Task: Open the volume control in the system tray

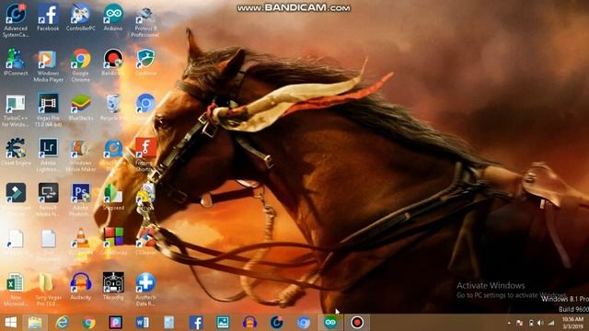Action: pyautogui.click(x=540, y=323)
